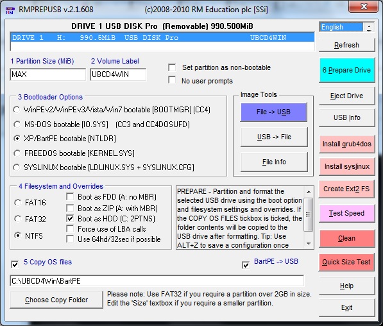
Task: Select WinPEv2/Vista/Win7 BOOTMGR bootloader option
Action: (17, 110)
